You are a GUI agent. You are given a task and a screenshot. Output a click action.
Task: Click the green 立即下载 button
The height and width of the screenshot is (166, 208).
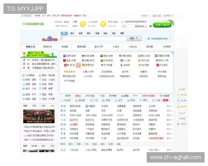162,25
